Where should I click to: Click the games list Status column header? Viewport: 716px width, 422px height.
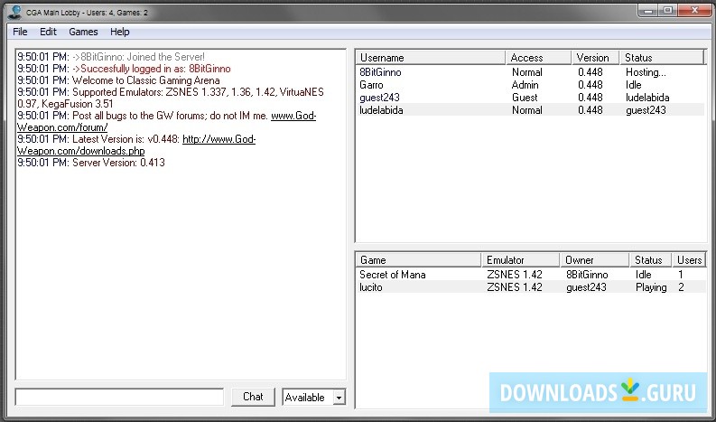[x=651, y=260]
